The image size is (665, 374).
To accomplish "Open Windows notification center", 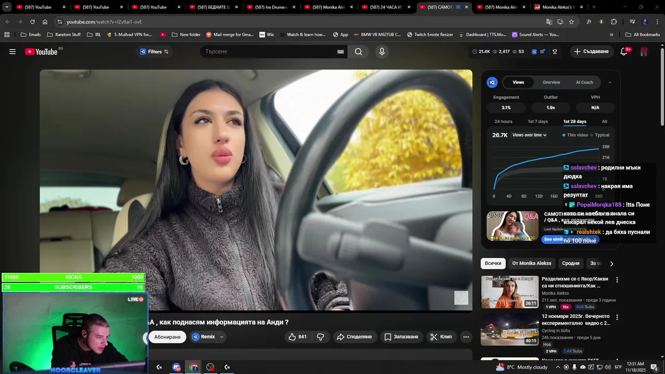I will click(x=654, y=367).
